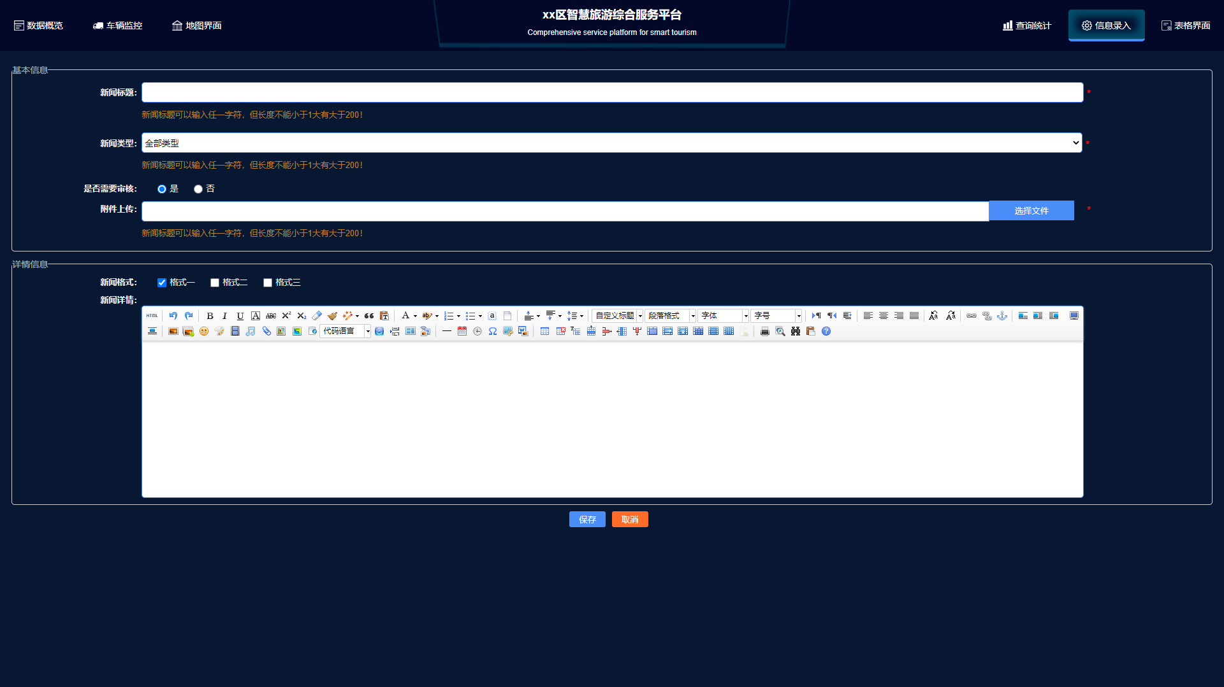Insert special character with Omega icon

[493, 331]
